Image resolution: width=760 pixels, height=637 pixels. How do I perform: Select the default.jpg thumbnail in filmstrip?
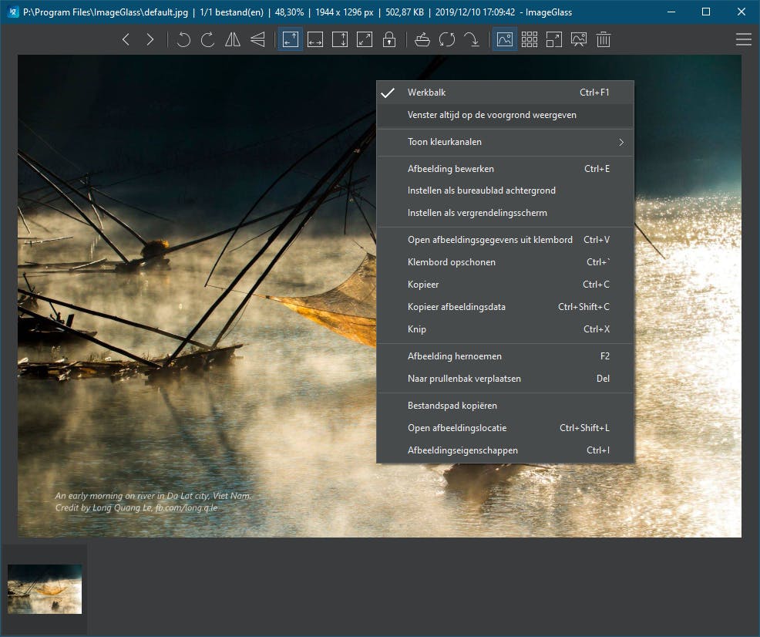click(x=45, y=589)
